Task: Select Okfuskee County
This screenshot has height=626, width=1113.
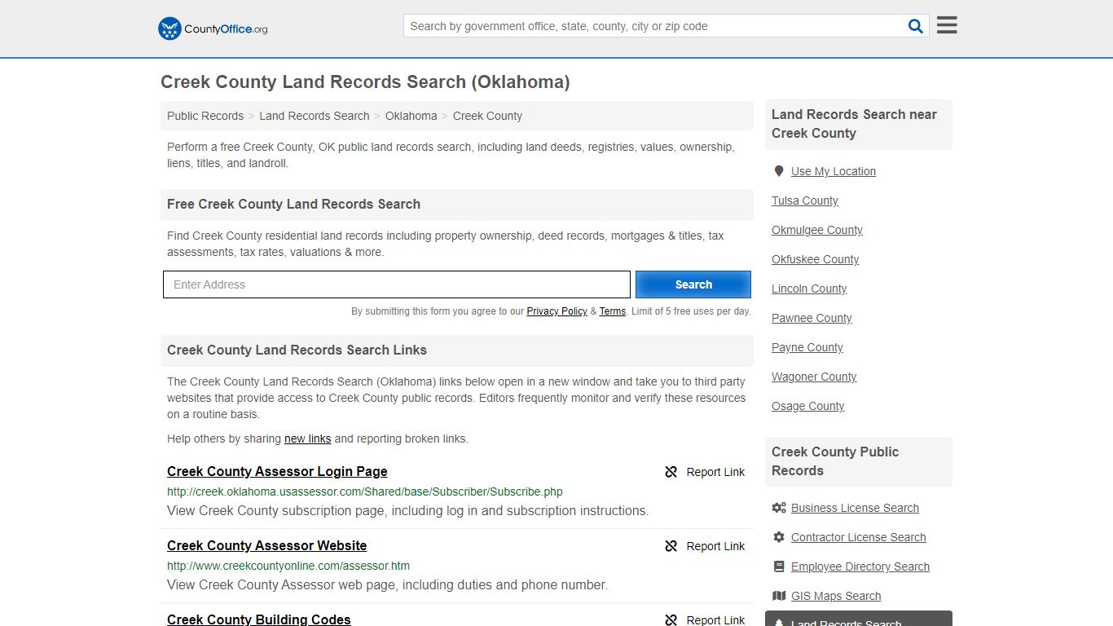Action: pyautogui.click(x=816, y=259)
